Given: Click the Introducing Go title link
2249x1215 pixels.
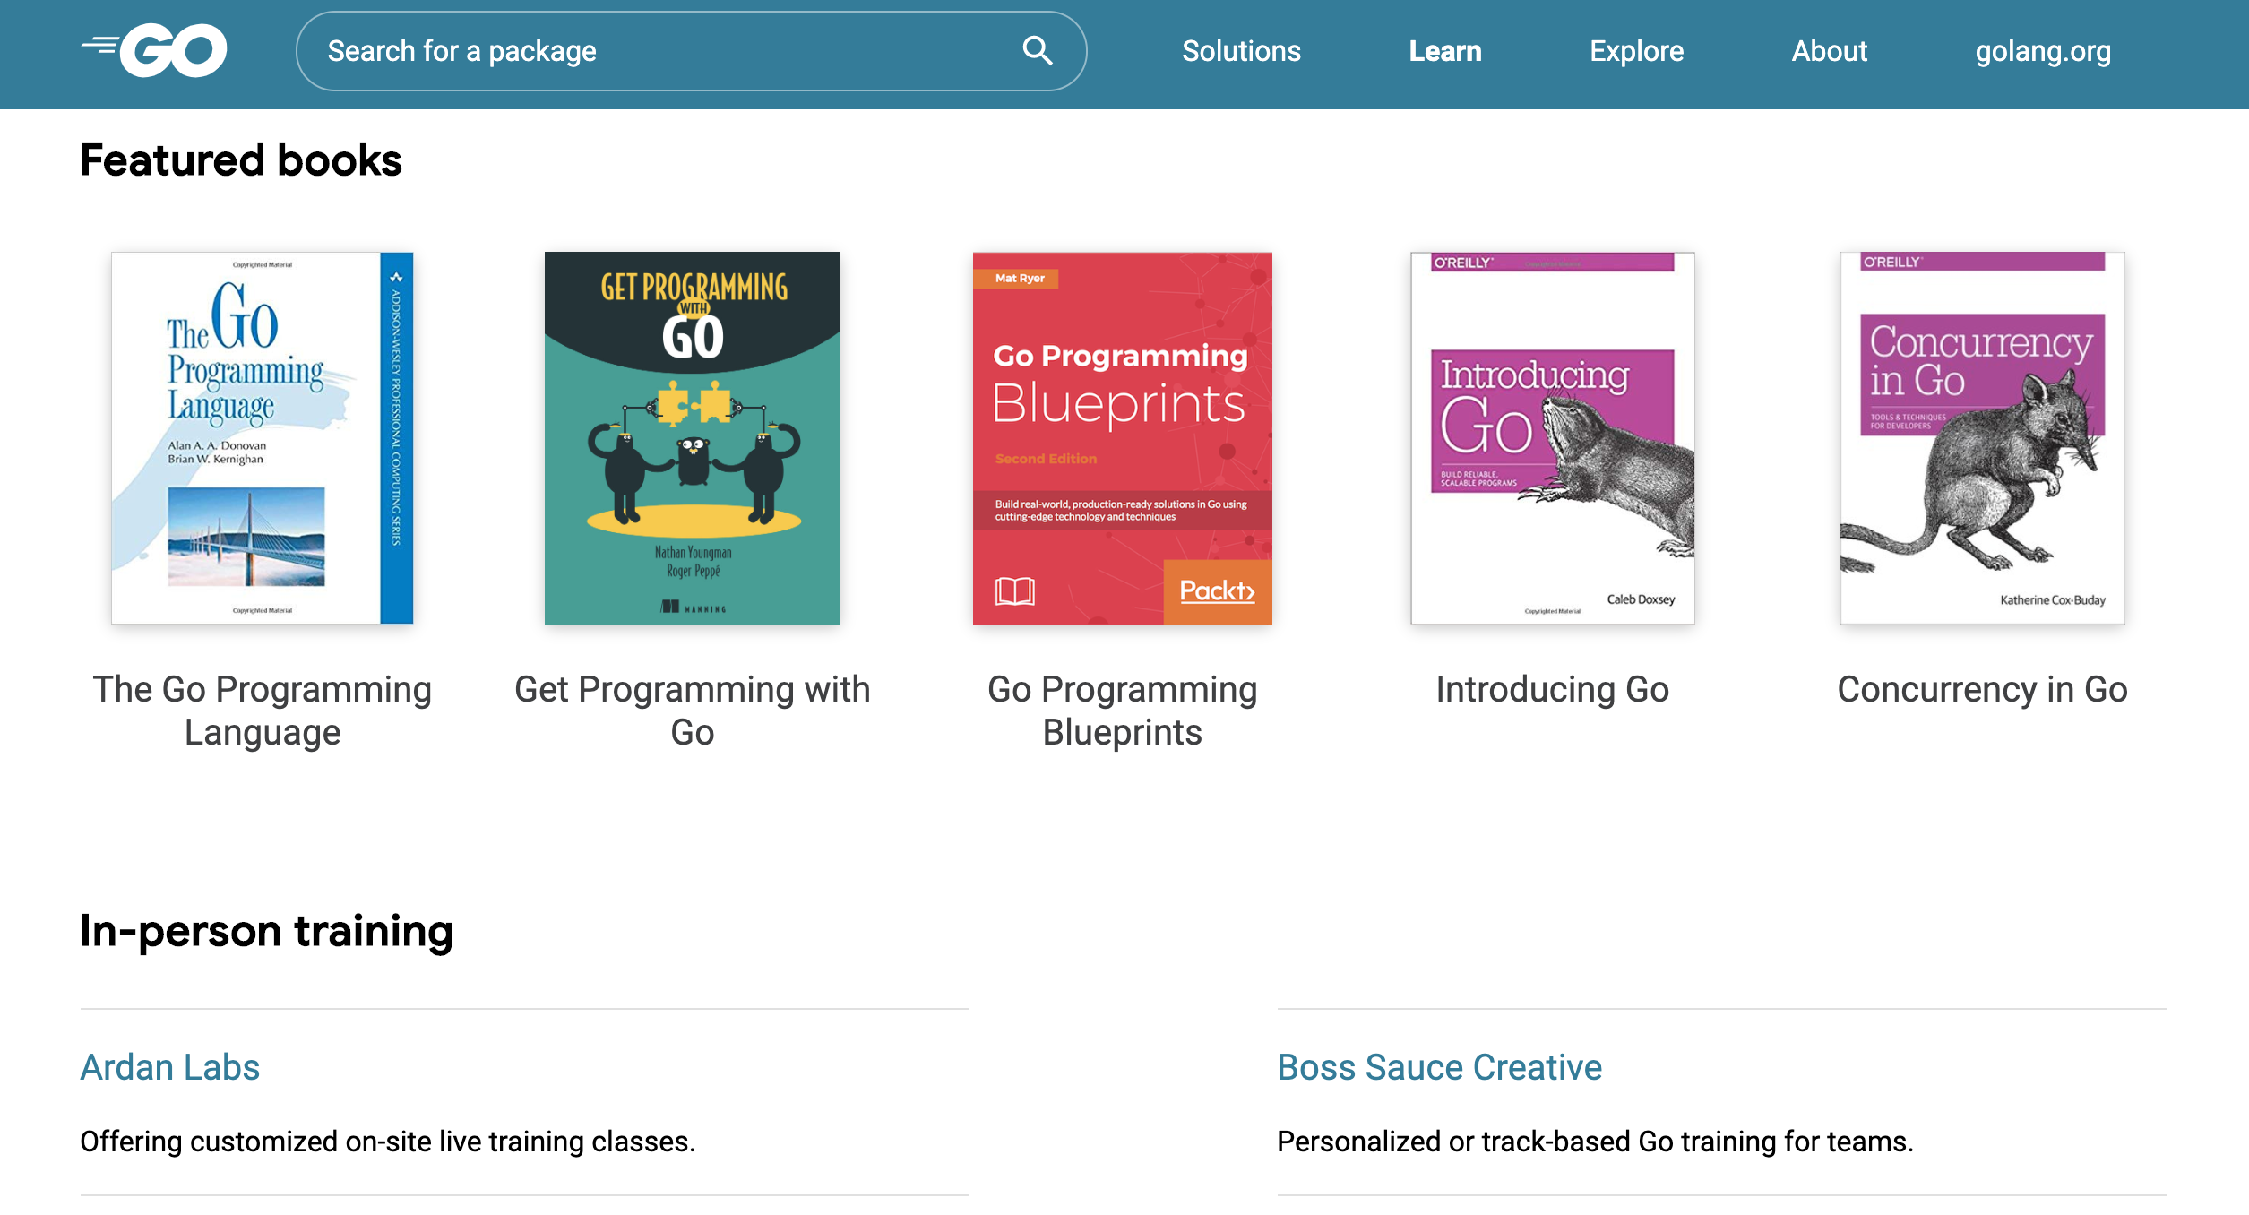Looking at the screenshot, I should (x=1552, y=689).
